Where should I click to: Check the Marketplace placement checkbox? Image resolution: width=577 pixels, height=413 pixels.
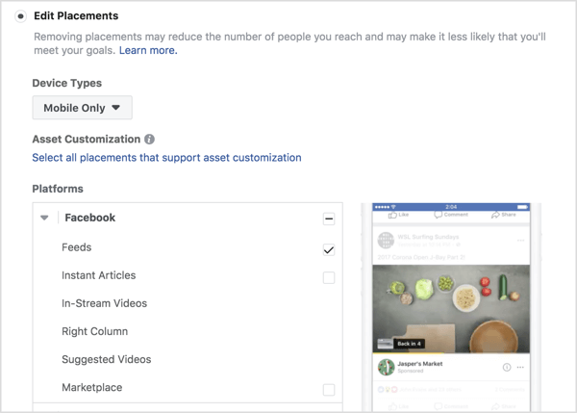pyautogui.click(x=329, y=390)
